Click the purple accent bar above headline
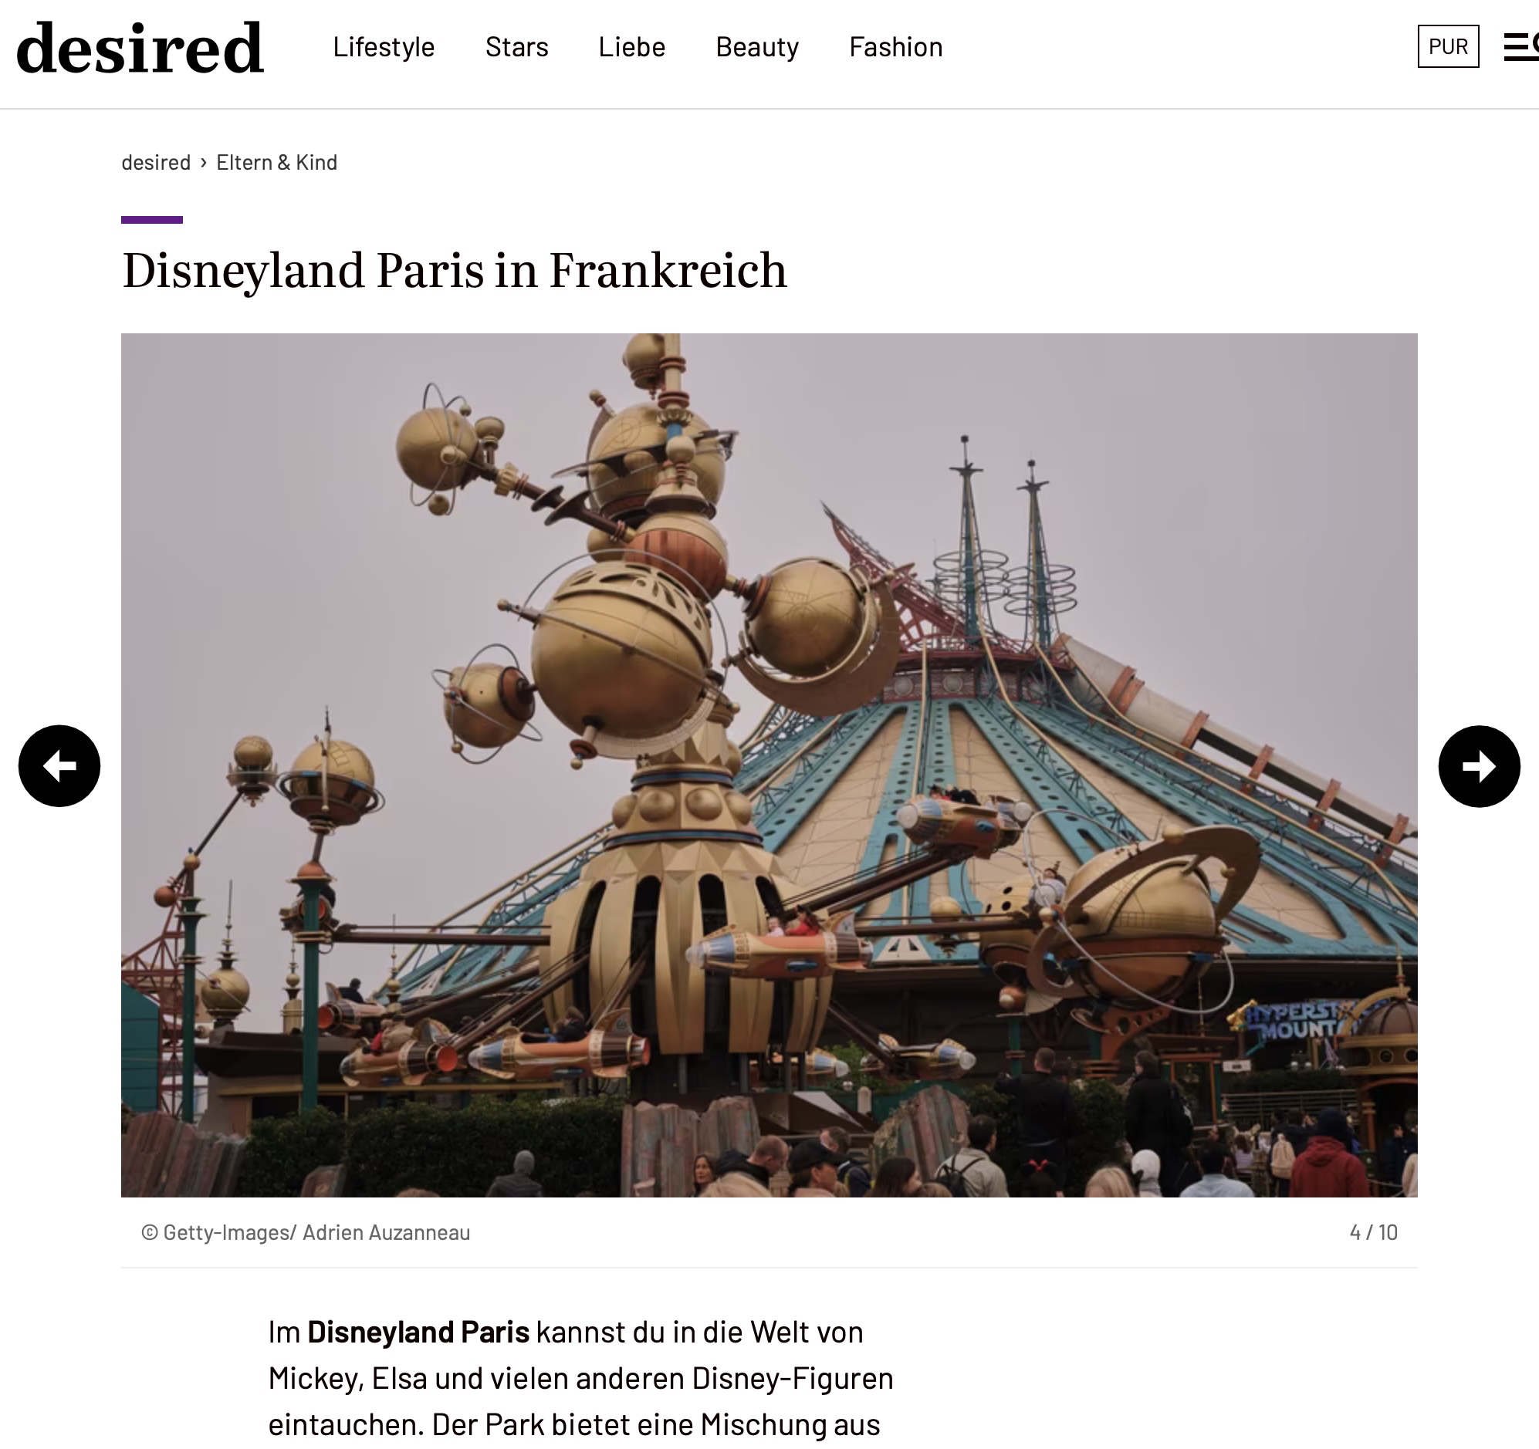The width and height of the screenshot is (1539, 1449). tap(152, 220)
